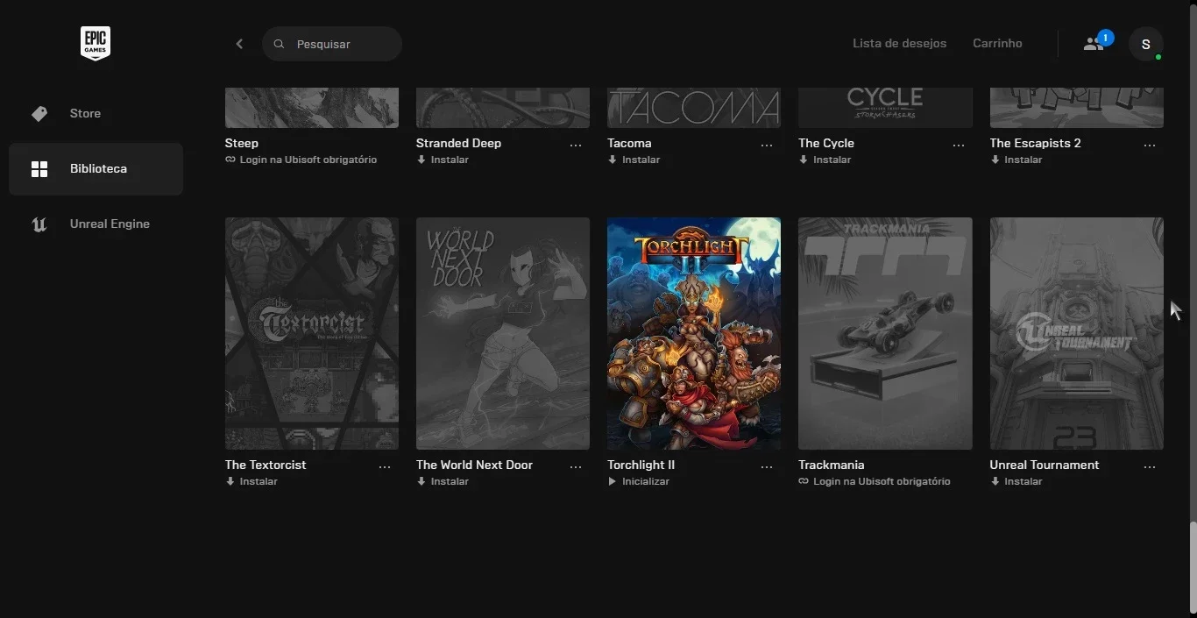
Task: Open The Textorcist cover art
Action: point(312,333)
